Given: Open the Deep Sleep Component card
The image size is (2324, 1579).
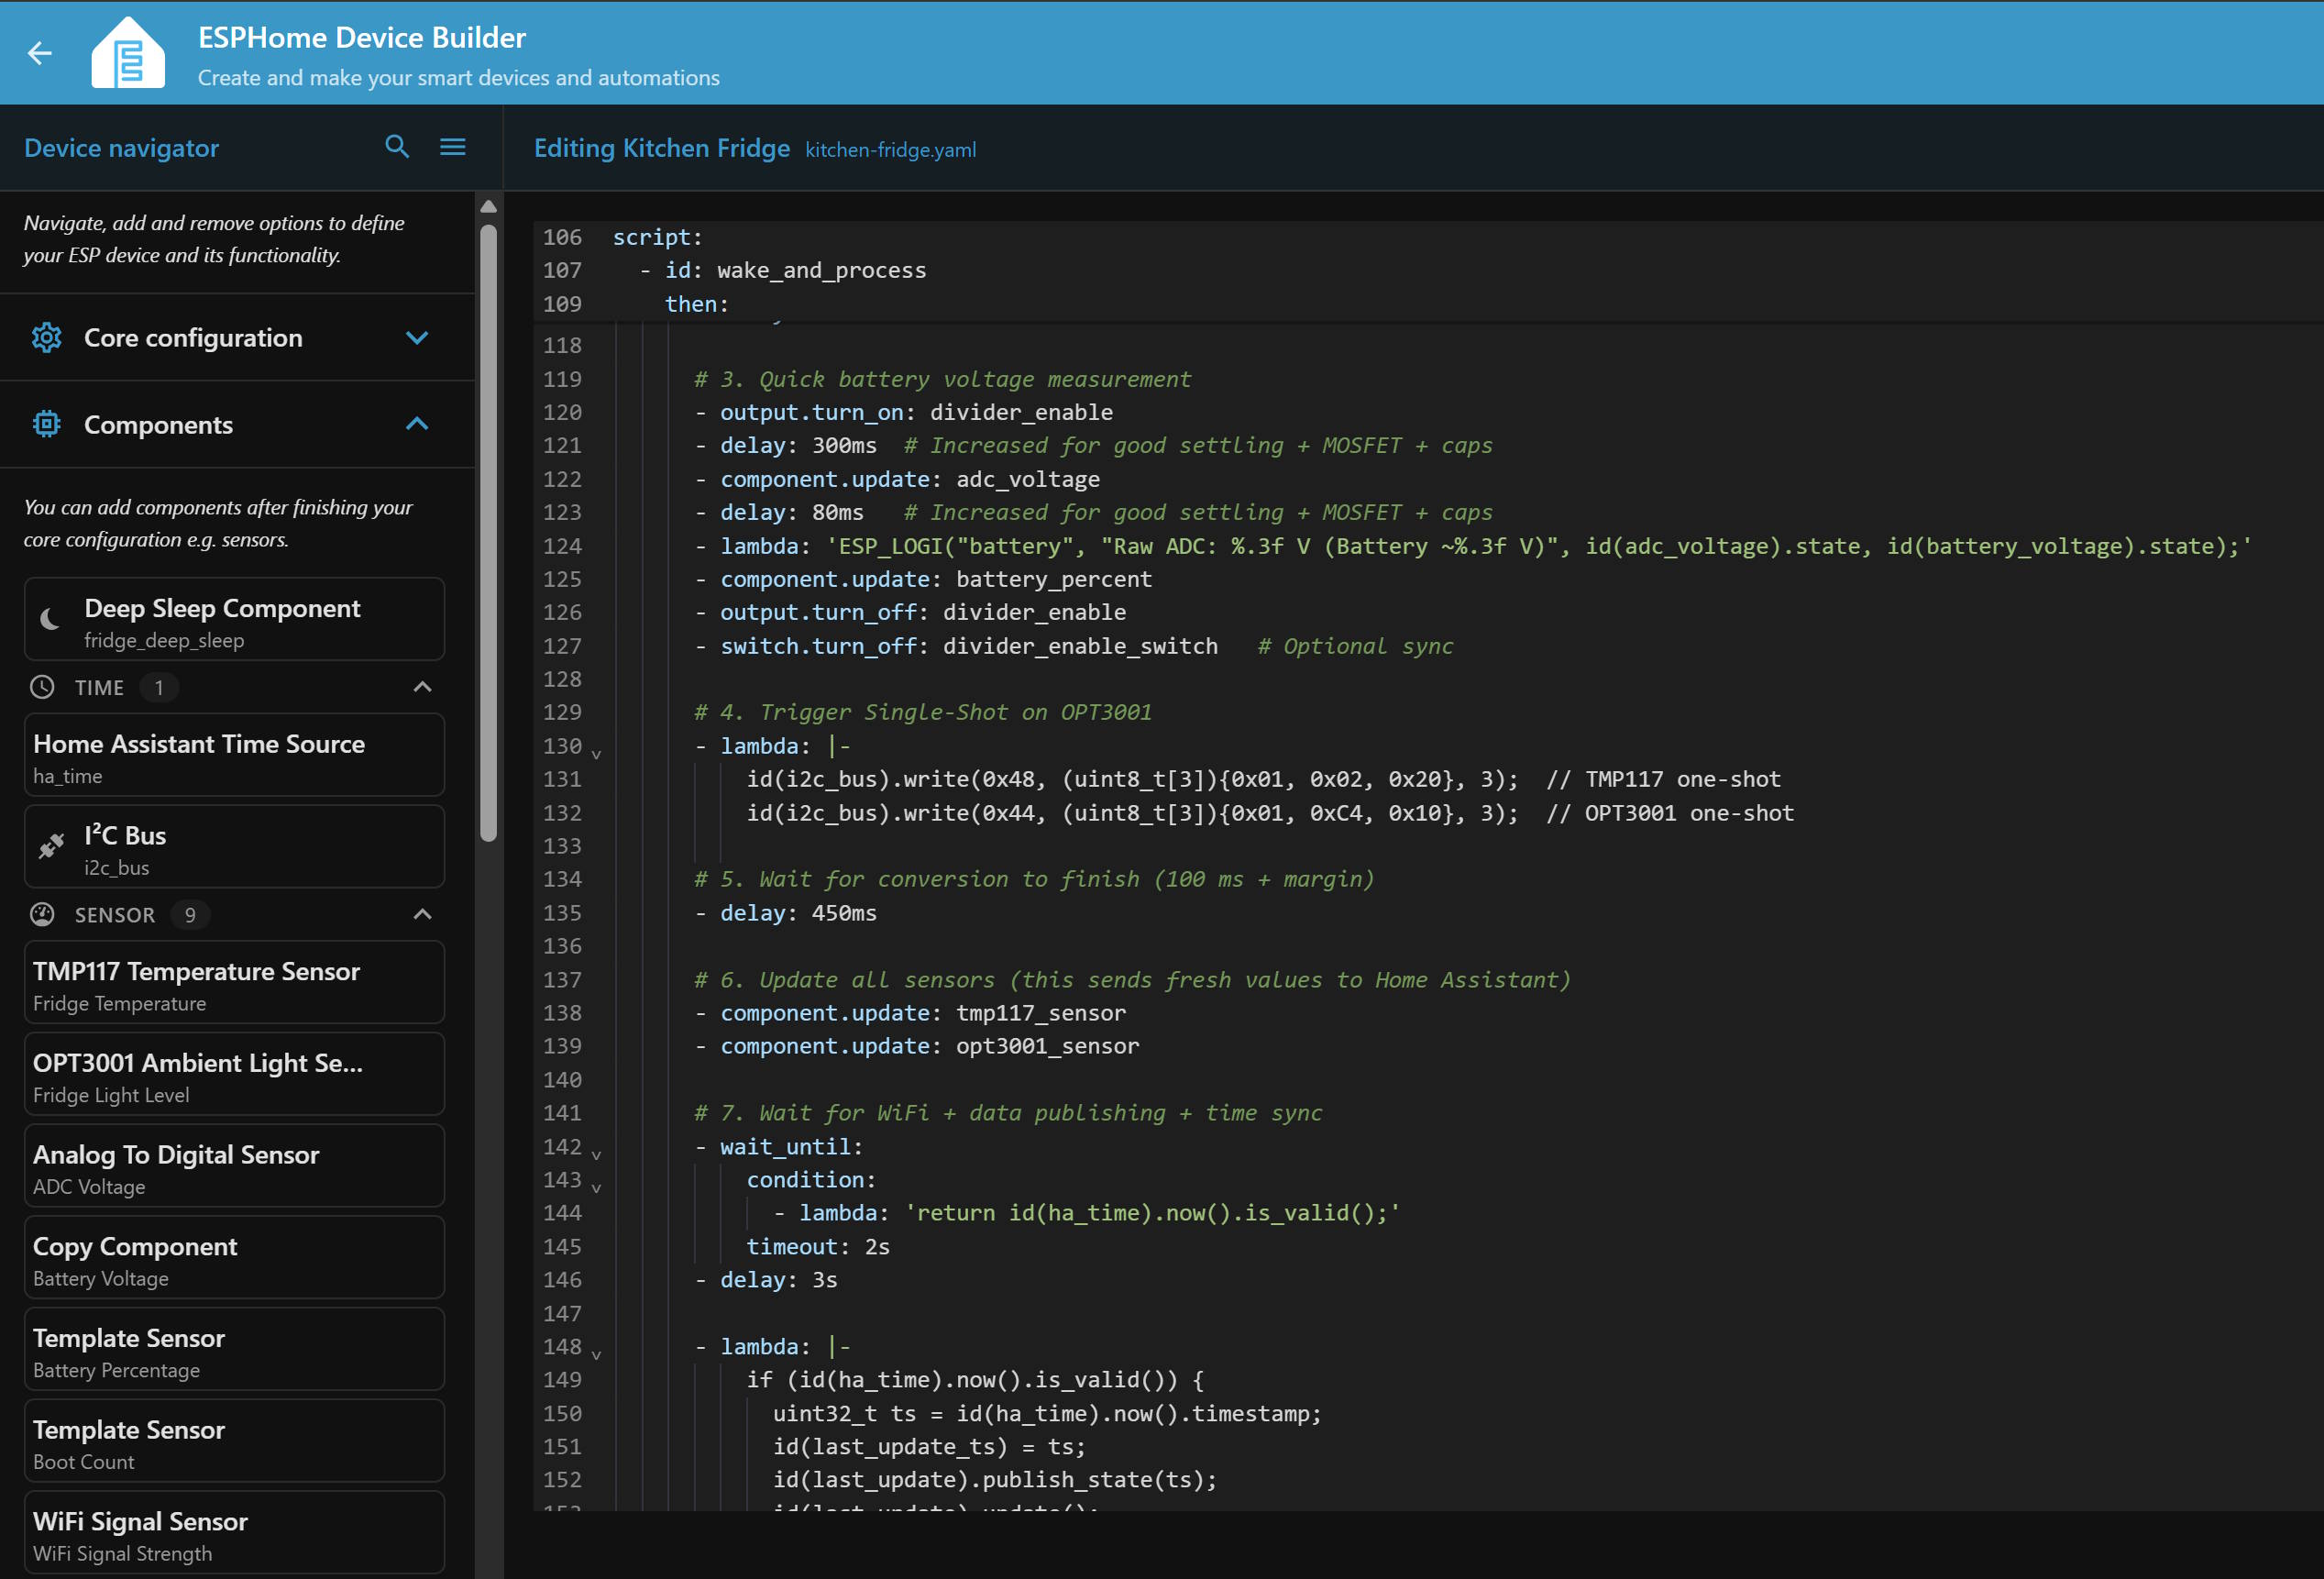Looking at the screenshot, I should pos(234,619).
